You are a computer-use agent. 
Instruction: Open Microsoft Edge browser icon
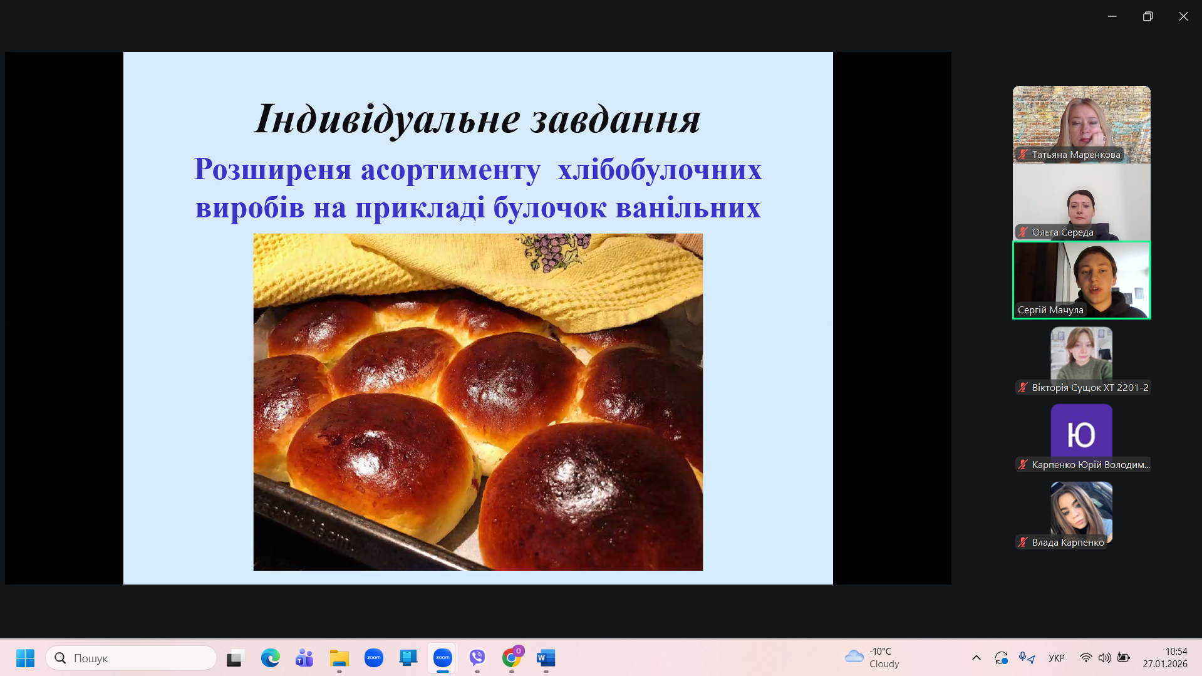coord(270,658)
